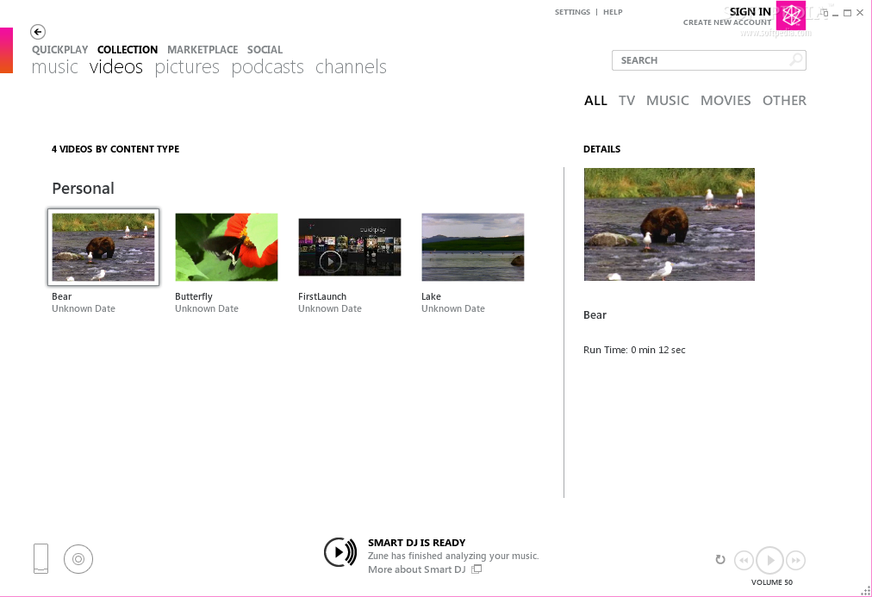
Task: Minimize the Zune window
Action: 835,13
